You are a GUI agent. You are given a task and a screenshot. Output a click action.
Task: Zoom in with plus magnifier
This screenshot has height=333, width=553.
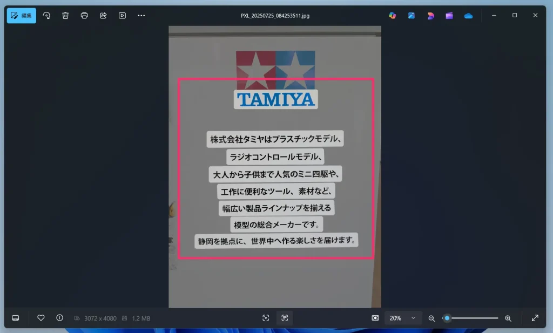click(508, 318)
